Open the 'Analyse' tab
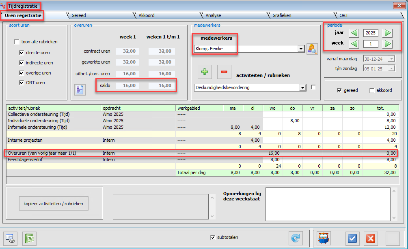408x249 pixels. (213, 15)
